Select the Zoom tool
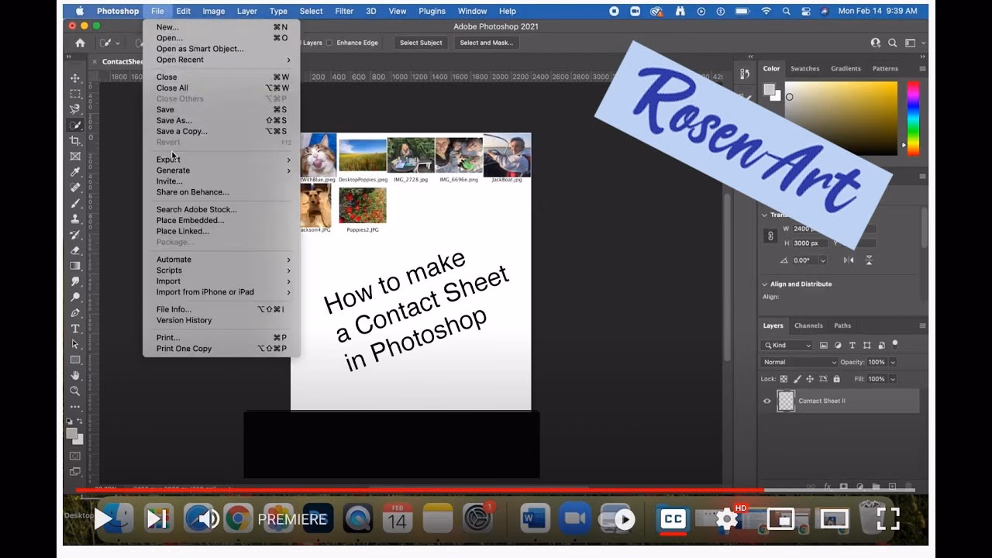 (75, 391)
